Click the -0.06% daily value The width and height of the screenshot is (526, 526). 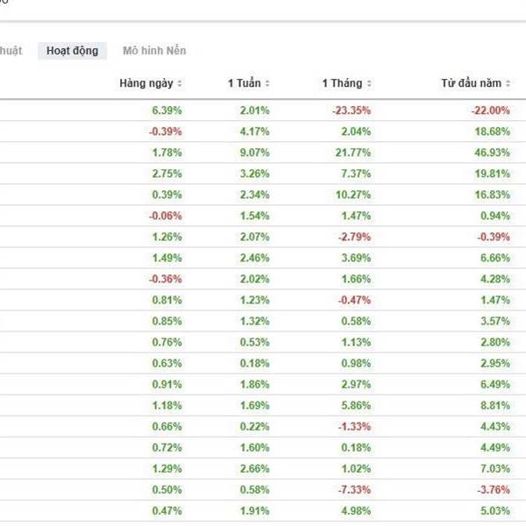pos(165,216)
